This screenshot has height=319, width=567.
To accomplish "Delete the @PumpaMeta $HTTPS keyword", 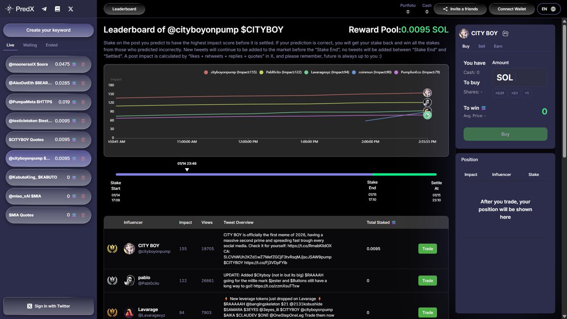I will [83, 102].
